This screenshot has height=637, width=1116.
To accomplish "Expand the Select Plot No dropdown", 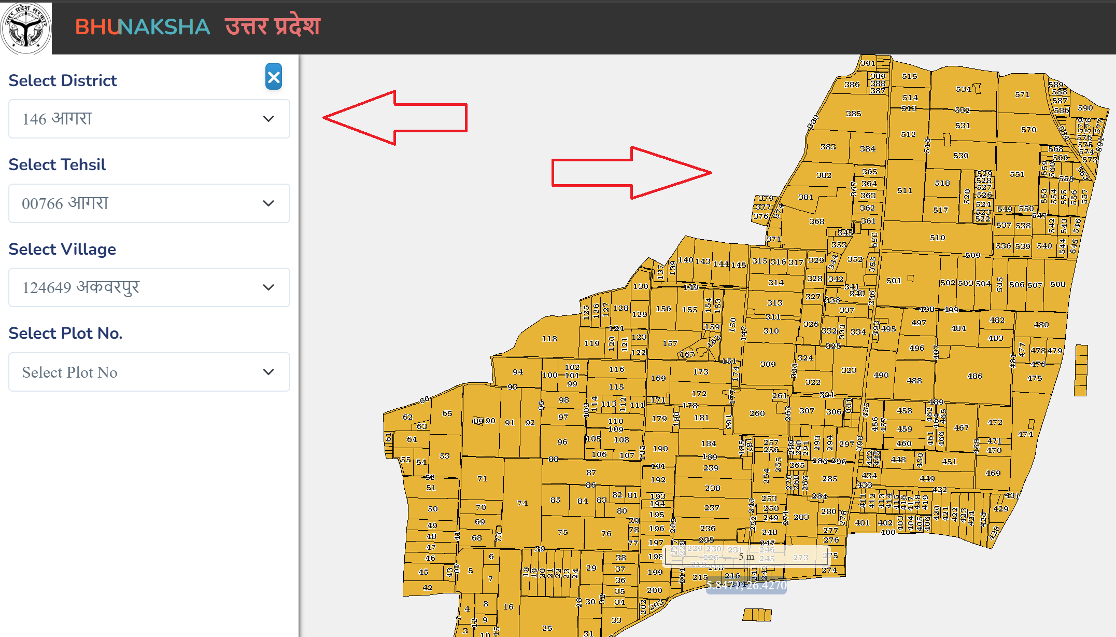I will click(149, 372).
